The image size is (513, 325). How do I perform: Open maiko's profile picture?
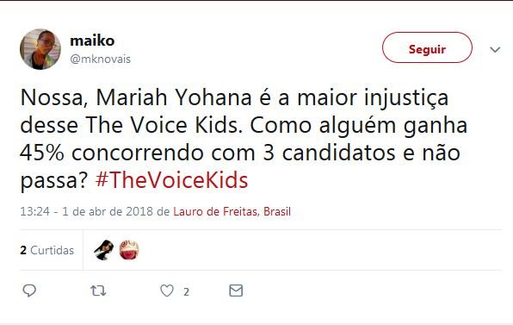point(40,49)
